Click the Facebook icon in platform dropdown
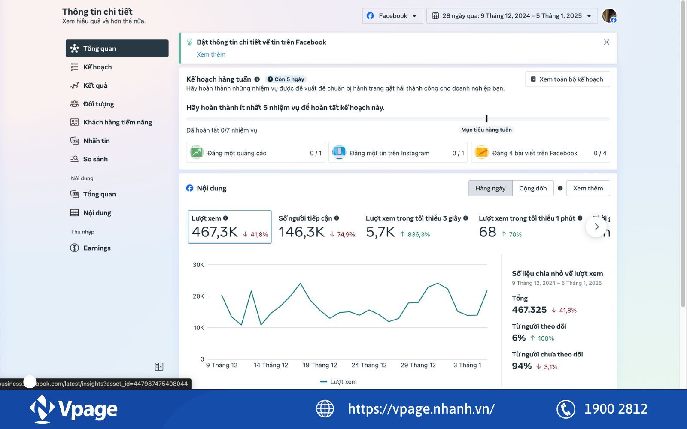687x429 pixels. [370, 16]
